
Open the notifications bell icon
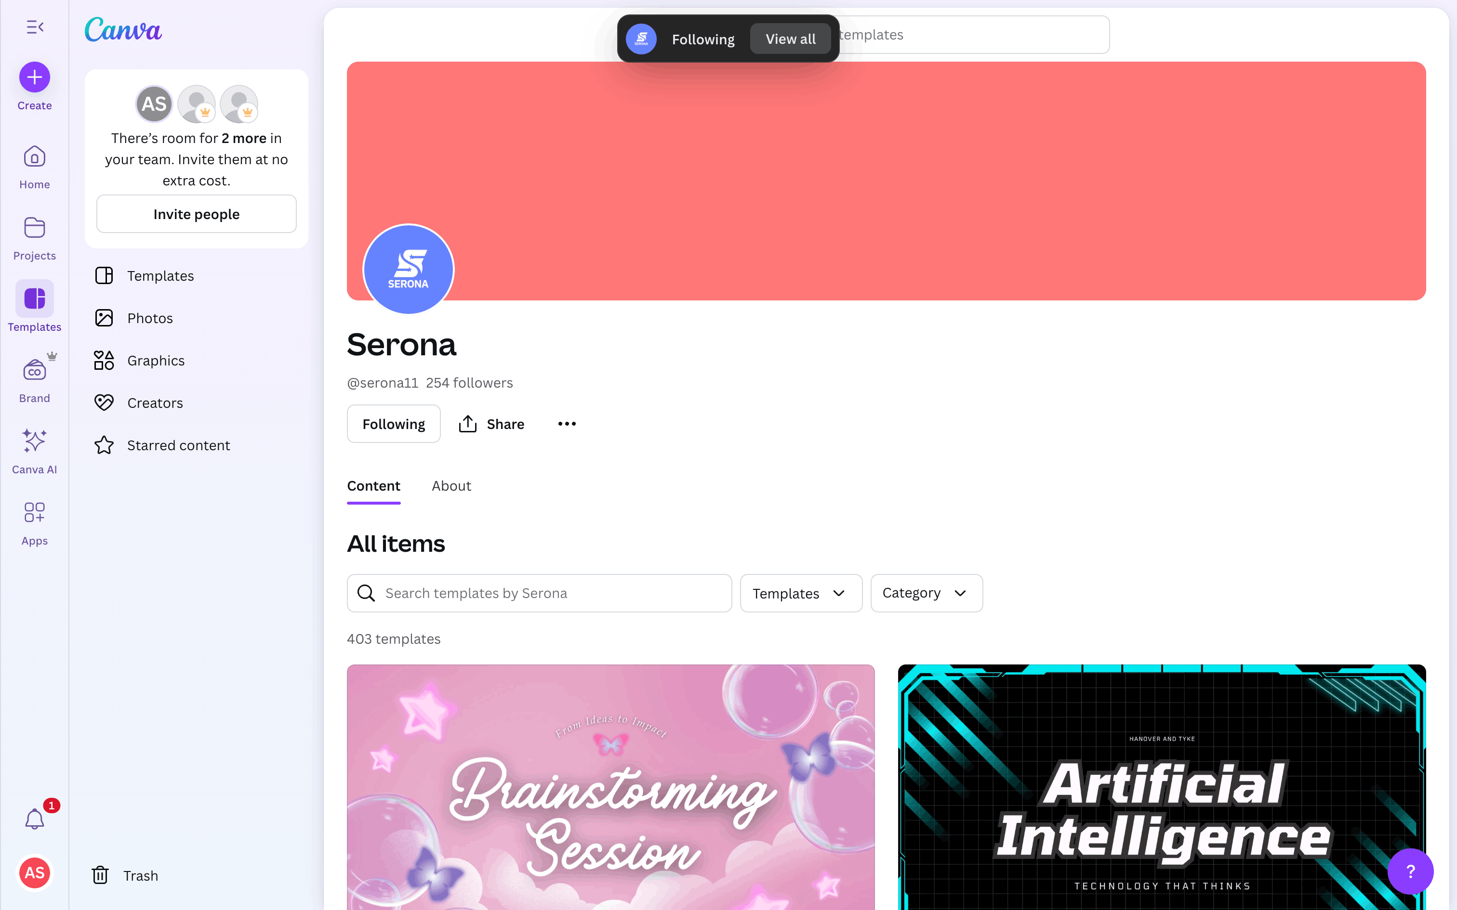point(34,819)
